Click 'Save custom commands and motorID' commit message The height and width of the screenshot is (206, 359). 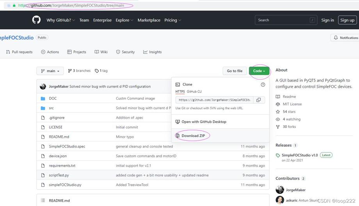point(146,156)
